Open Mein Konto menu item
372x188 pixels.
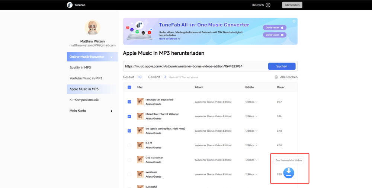pyautogui.click(x=78, y=111)
